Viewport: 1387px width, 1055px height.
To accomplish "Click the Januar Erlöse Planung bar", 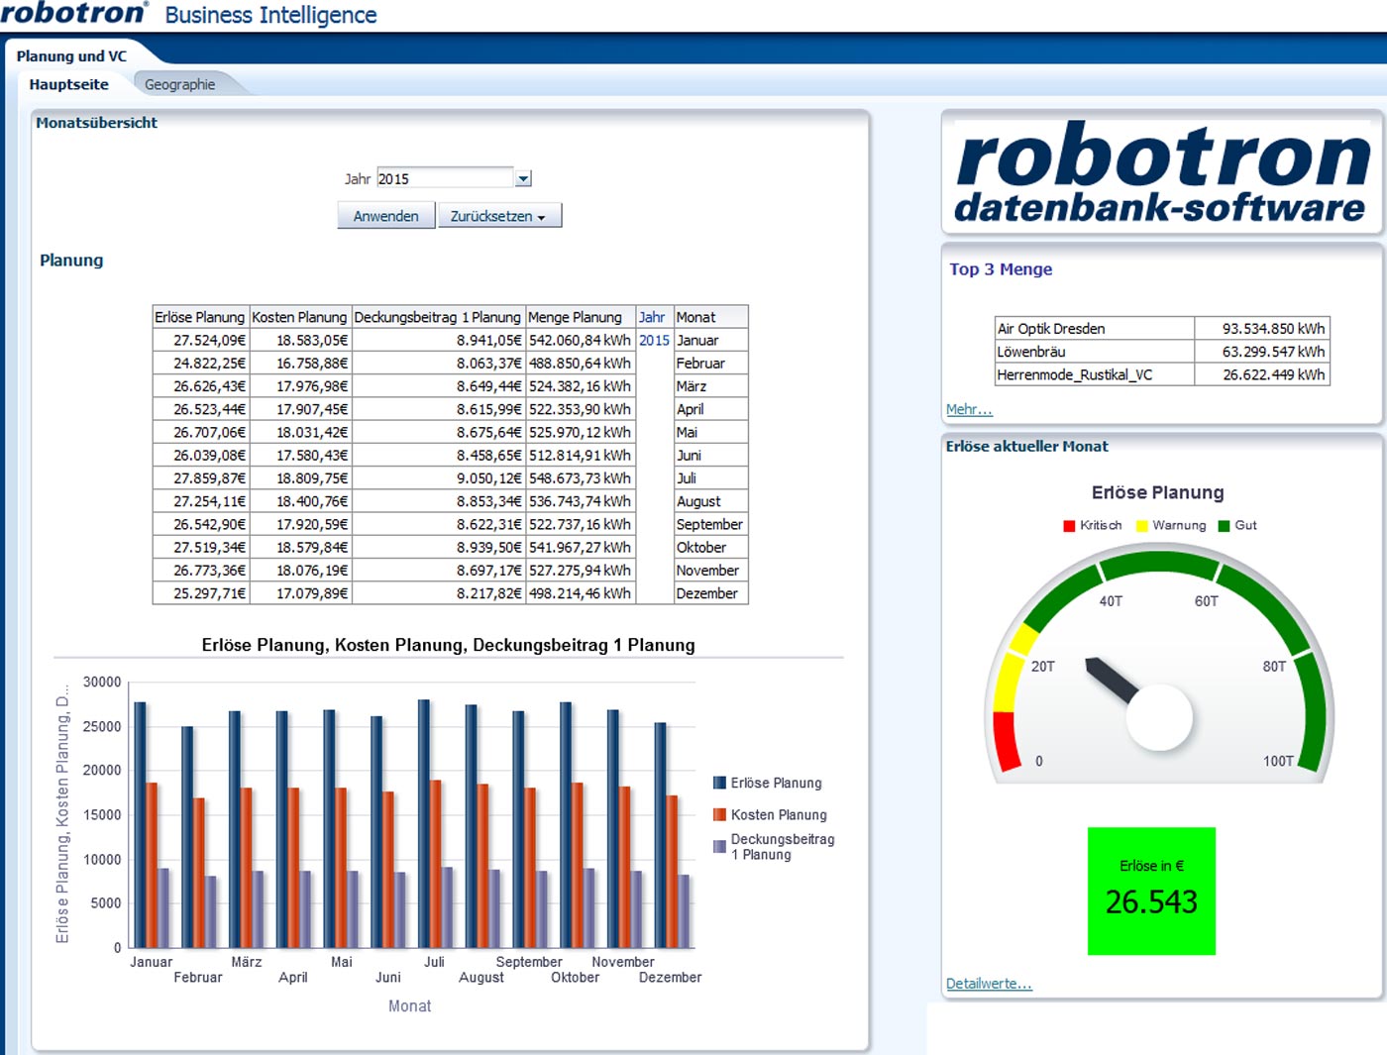I will point(140,824).
